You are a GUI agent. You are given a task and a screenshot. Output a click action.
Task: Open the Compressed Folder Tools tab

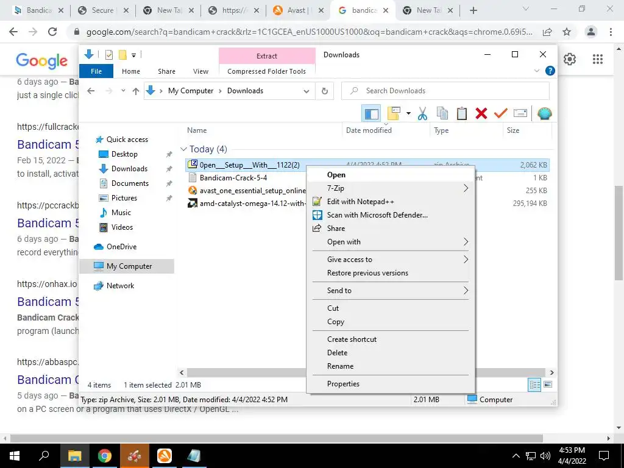click(x=267, y=71)
